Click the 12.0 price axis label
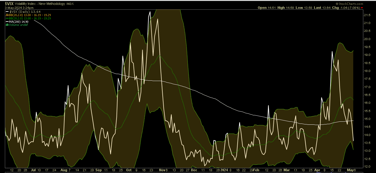376x173 pixels. 367,167
